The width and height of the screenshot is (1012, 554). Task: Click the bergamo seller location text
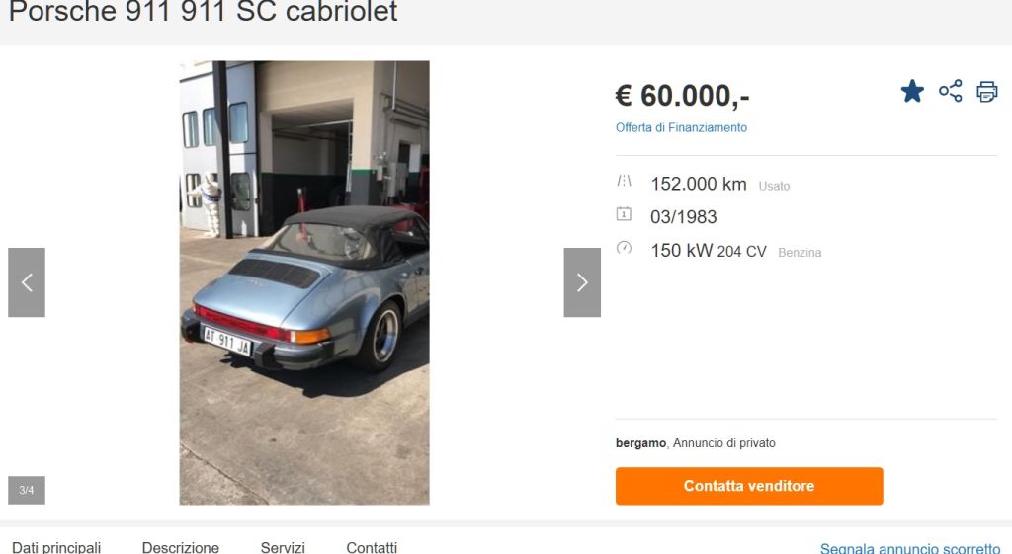pos(640,443)
